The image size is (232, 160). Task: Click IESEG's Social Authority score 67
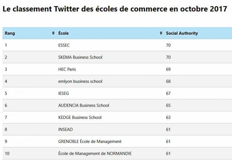tap(168, 93)
